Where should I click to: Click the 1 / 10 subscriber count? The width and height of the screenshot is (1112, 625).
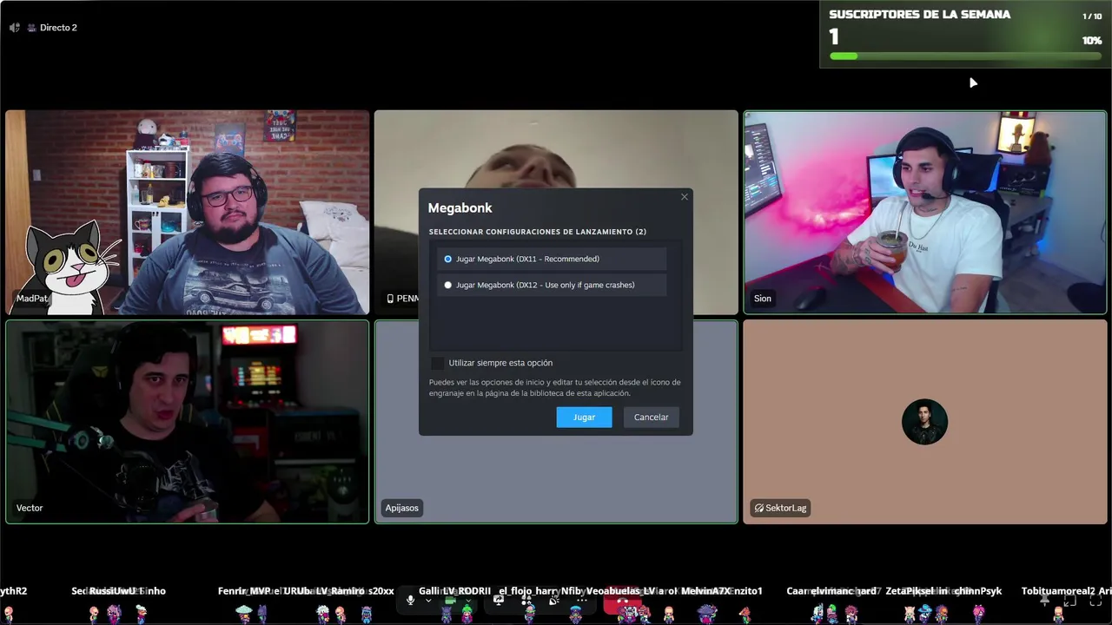1092,16
